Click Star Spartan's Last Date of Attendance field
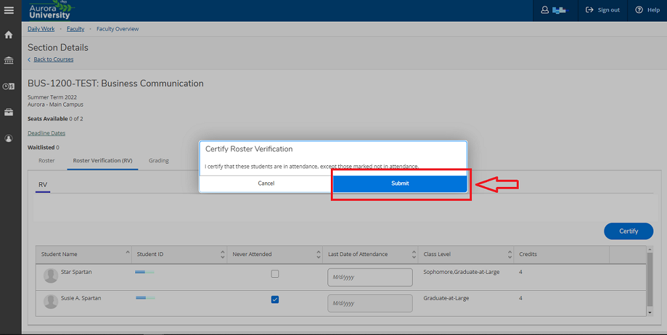Viewport: 667px width, 335px height. (x=370, y=277)
